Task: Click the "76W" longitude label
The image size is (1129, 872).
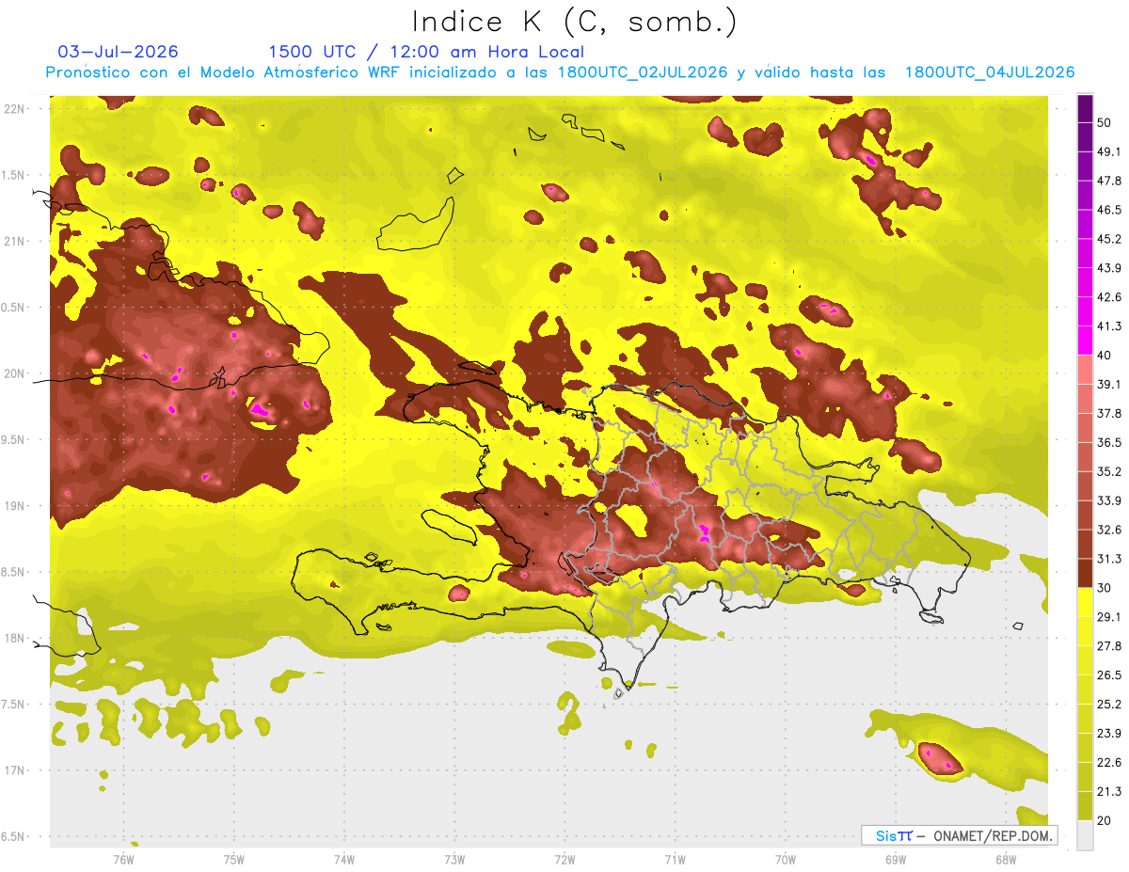Action: [123, 859]
